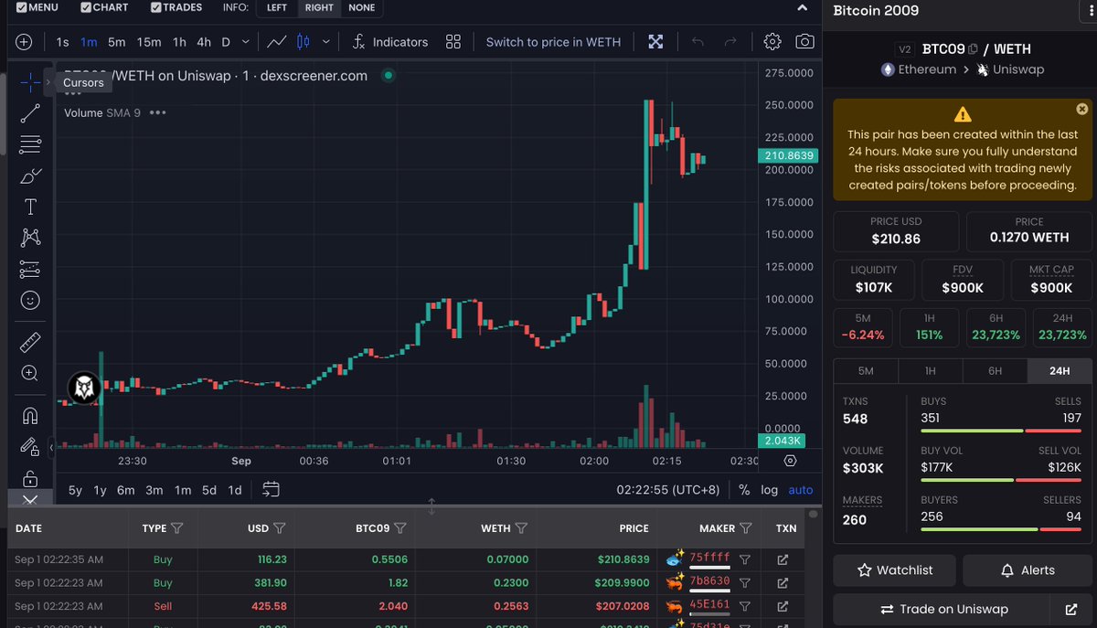Image resolution: width=1097 pixels, height=628 pixels.
Task: Click the chart and trades splitter handle
Action: click(x=431, y=506)
